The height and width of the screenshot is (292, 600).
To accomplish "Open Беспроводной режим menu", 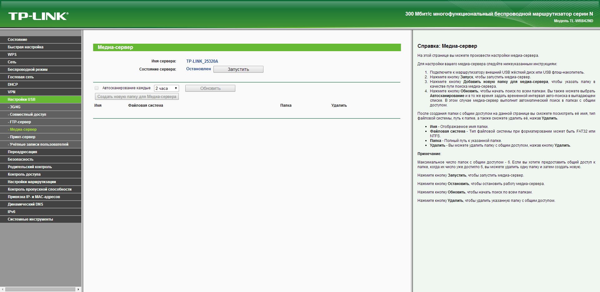I will point(41,70).
